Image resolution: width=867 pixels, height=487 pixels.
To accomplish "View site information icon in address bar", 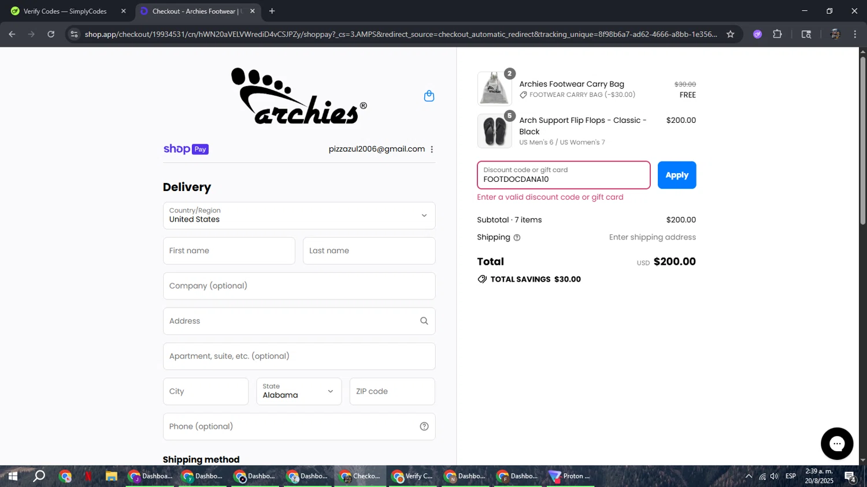I will (74, 35).
